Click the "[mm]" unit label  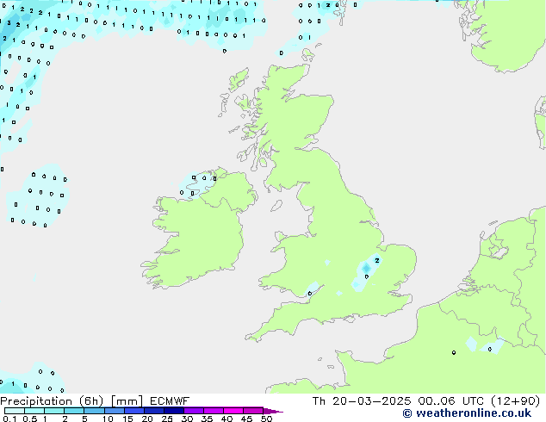pyautogui.click(x=127, y=401)
